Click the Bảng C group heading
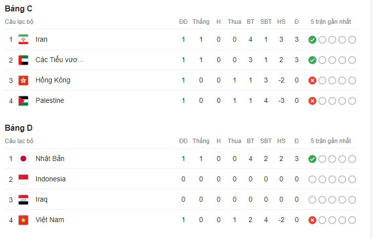The height and width of the screenshot is (239, 373). click(18, 9)
